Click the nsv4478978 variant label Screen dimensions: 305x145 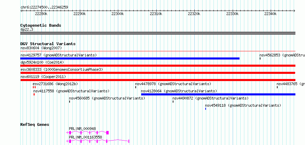tap(173, 84)
